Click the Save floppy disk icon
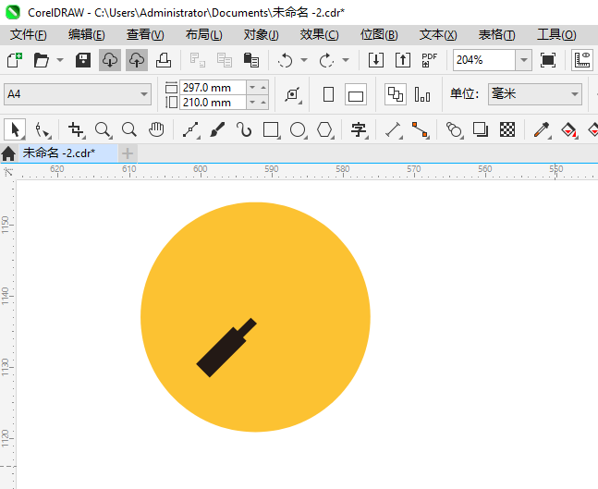The height and width of the screenshot is (489, 598). 82,60
